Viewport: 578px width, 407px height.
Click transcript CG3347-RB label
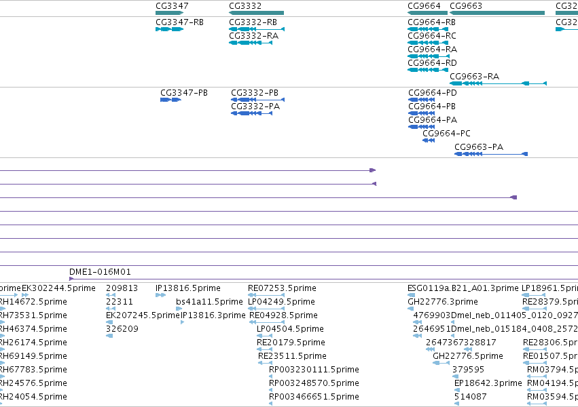pyautogui.click(x=179, y=22)
